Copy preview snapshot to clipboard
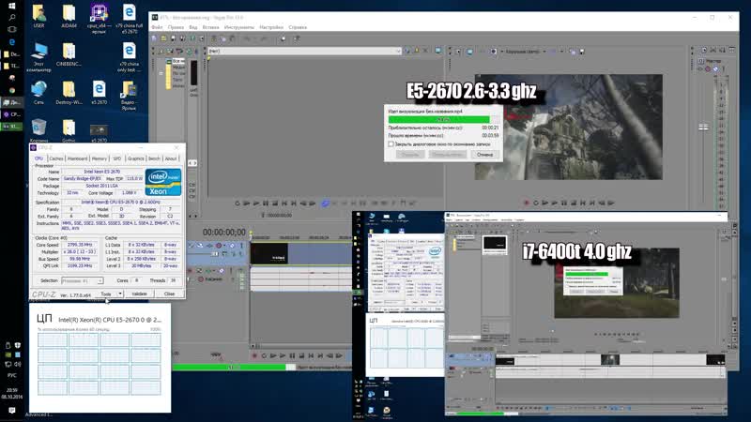This screenshot has height=422, width=751. point(573,52)
